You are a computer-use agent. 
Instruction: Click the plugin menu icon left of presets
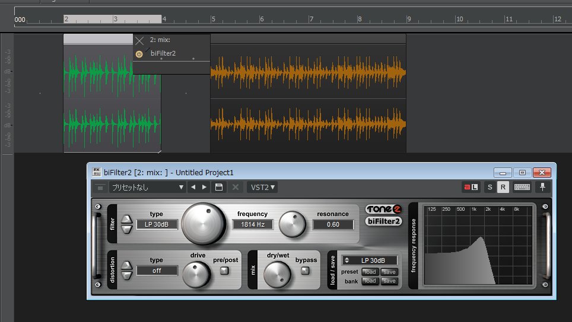(100, 188)
